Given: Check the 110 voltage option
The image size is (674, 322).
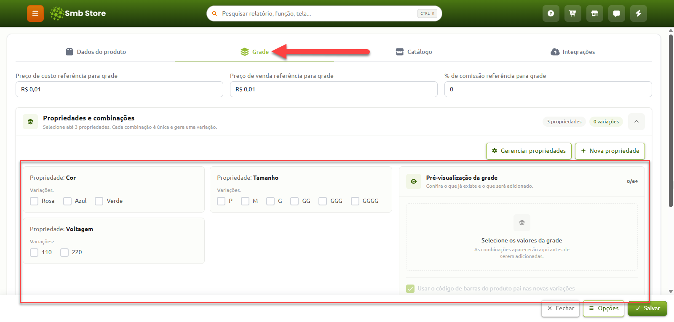Looking at the screenshot, I should [x=34, y=253].
